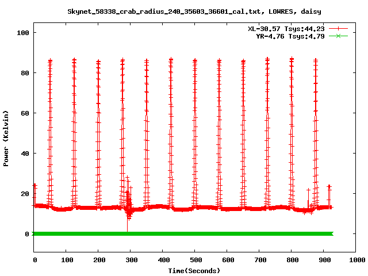The width and height of the screenshot is (368, 276).
Task: Click the y-axis tick label 40
Action: [x=25, y=154]
